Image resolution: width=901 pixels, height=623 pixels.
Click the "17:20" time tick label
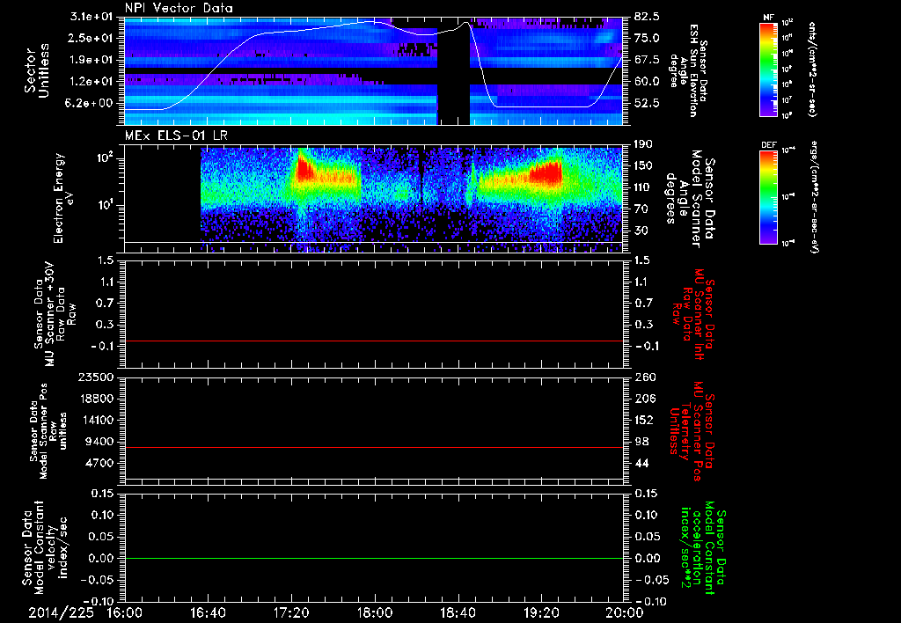pos(291,613)
